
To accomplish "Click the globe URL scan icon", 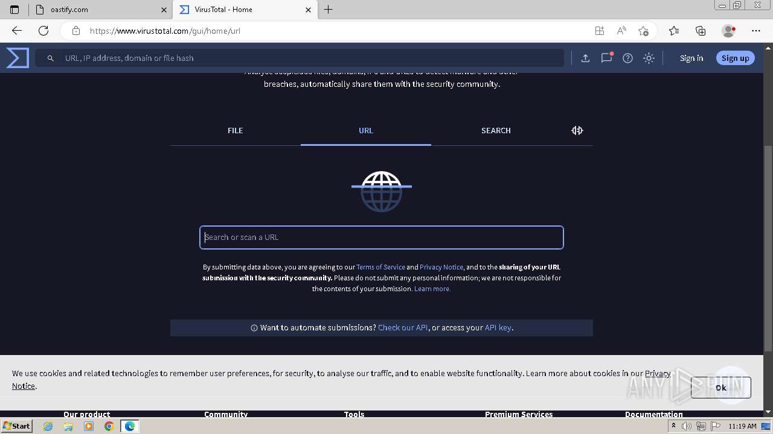I will (x=382, y=190).
